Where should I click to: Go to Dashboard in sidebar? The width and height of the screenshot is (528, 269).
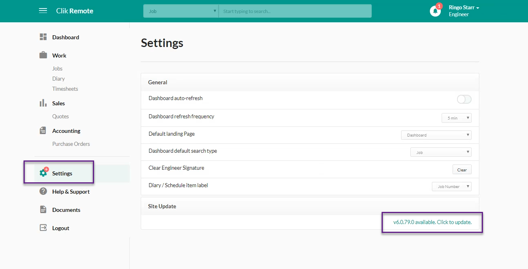(66, 37)
